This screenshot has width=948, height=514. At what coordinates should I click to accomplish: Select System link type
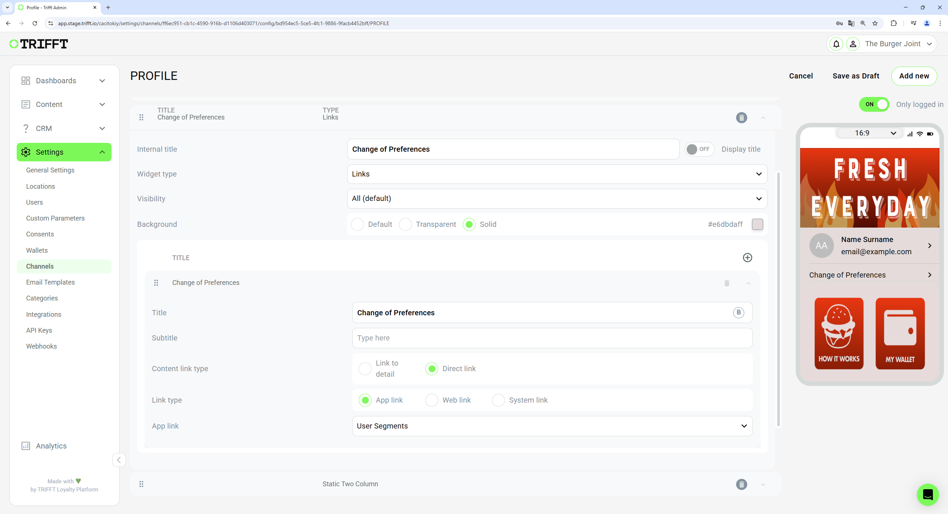(498, 400)
